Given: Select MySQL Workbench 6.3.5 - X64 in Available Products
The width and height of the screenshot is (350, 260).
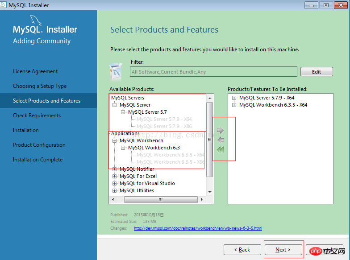Looking at the screenshot, I should pyautogui.click(x=171, y=155).
